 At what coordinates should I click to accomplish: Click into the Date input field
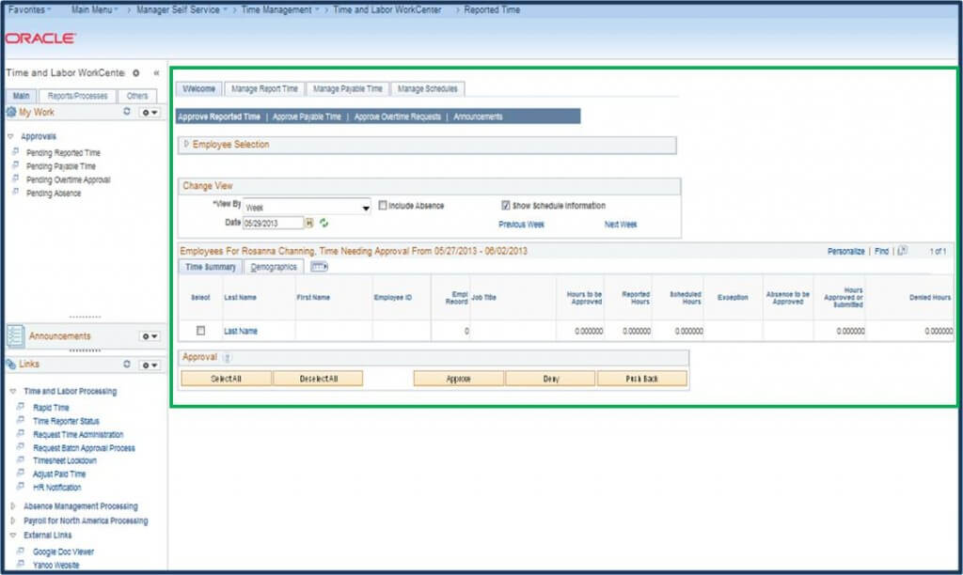(274, 223)
